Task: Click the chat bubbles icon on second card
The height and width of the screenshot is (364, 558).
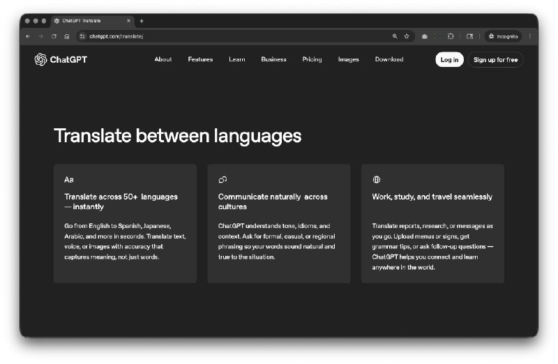Action: [223, 180]
